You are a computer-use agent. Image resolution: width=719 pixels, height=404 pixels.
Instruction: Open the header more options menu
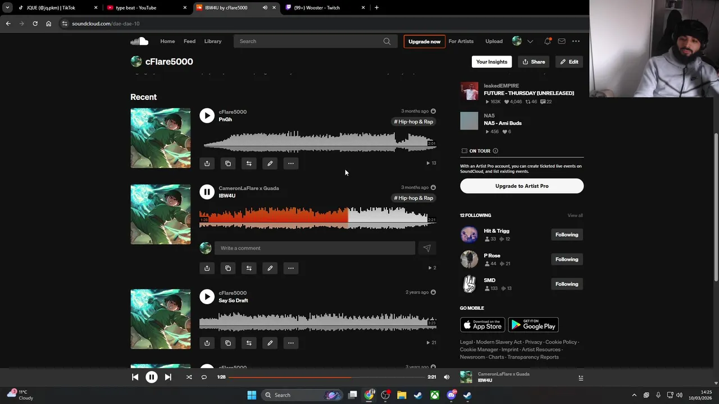pyautogui.click(x=576, y=41)
